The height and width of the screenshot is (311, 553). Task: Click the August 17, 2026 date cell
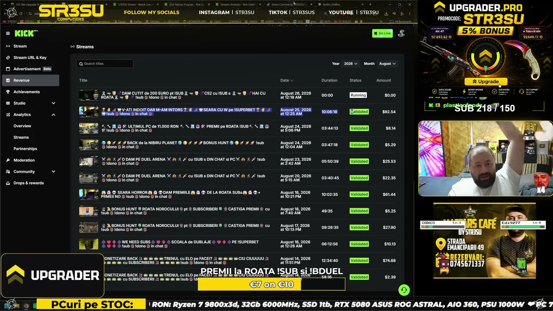tap(296, 228)
